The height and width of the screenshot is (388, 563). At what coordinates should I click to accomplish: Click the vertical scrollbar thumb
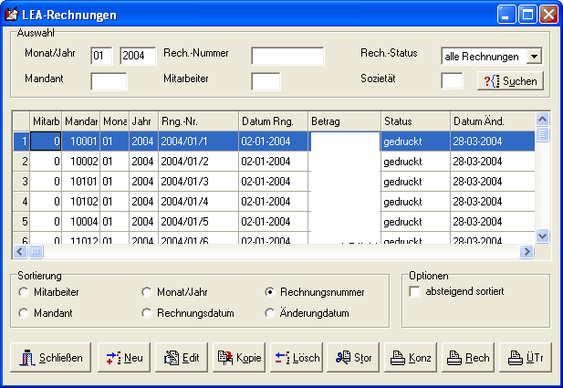tap(543, 134)
